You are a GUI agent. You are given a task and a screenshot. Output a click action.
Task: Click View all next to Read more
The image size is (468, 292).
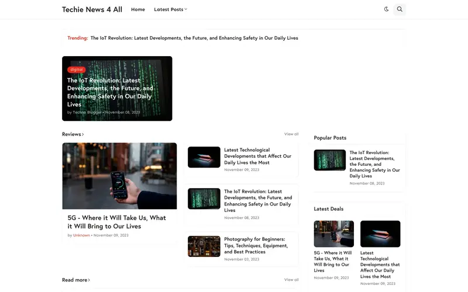(x=291, y=280)
